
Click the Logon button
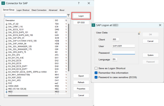81,16
